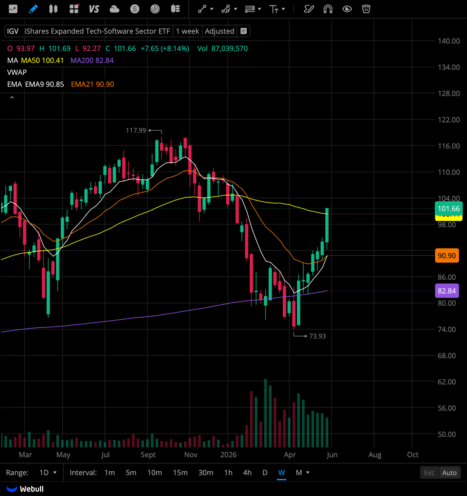Click the 117.99 high price marker

pyautogui.click(x=136, y=130)
